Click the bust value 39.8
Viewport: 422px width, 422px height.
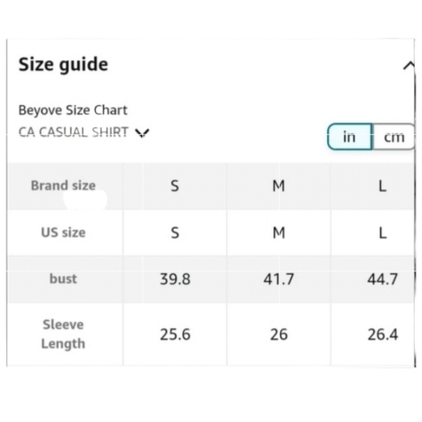point(175,279)
